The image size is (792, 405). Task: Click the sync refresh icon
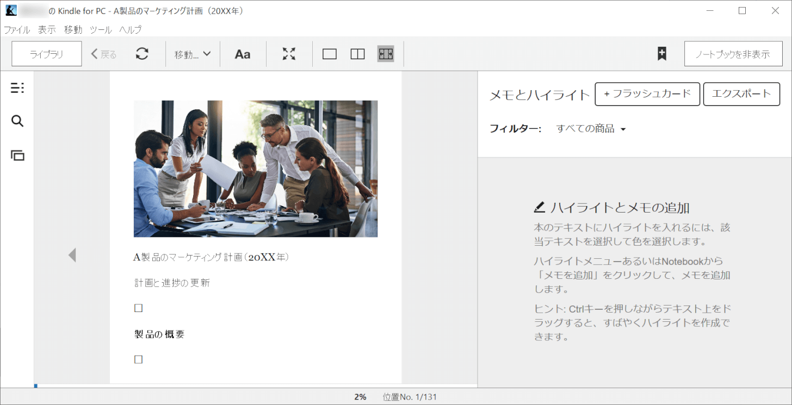[142, 54]
